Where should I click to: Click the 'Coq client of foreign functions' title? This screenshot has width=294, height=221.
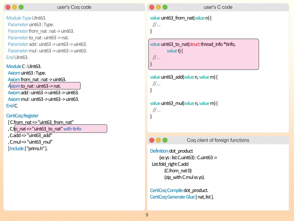(x=218, y=140)
